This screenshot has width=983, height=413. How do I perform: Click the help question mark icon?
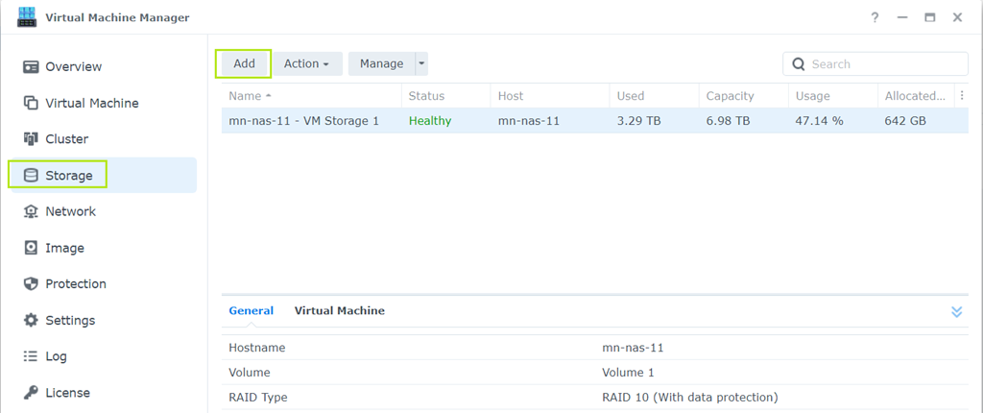click(x=875, y=17)
